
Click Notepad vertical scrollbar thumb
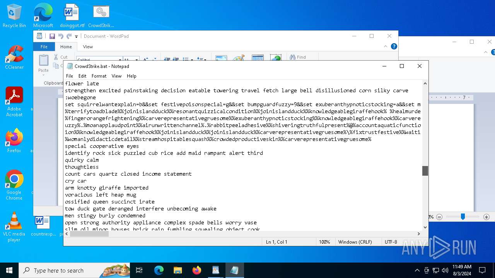(x=425, y=171)
